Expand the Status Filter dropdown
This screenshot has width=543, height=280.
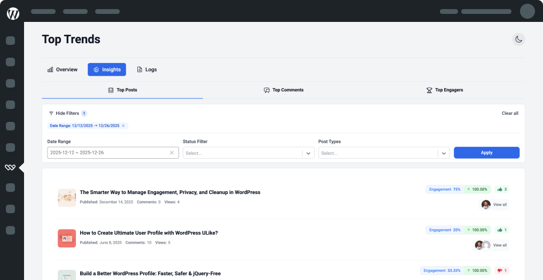308,153
